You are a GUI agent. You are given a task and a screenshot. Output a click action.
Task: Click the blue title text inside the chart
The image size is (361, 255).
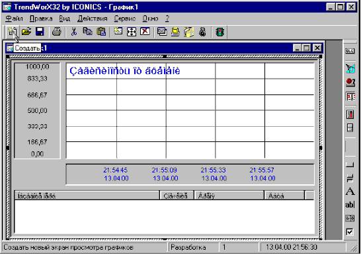pyautogui.click(x=125, y=71)
